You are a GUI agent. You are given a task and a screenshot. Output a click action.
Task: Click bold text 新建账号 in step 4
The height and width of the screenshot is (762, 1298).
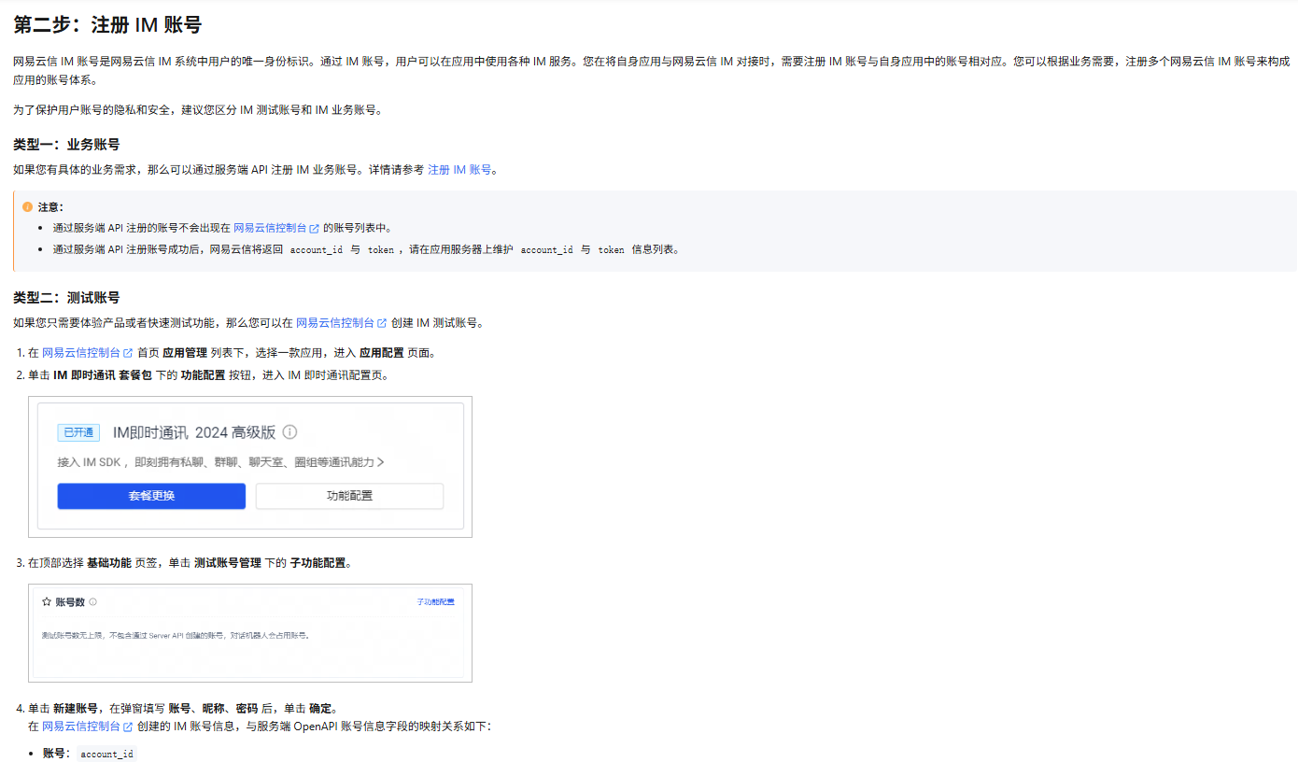tap(76, 709)
